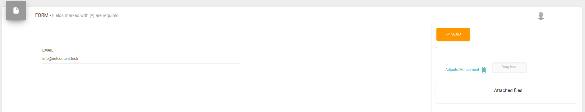The height and width of the screenshot is (112, 585).
Task: Click the gray document icon badge
Action: coord(16,10)
